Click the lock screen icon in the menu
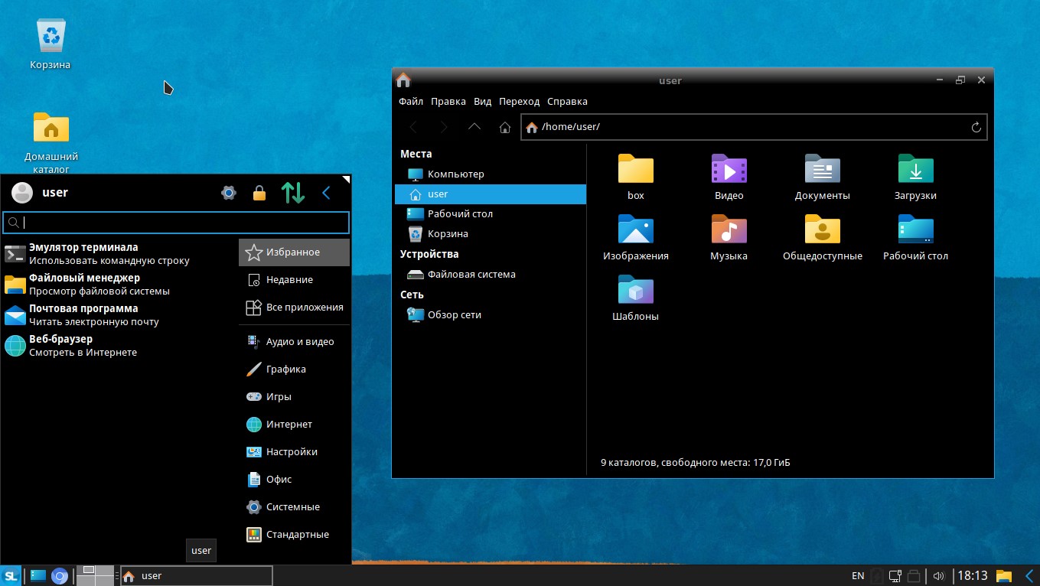Screen dimensions: 1040x586 point(259,192)
